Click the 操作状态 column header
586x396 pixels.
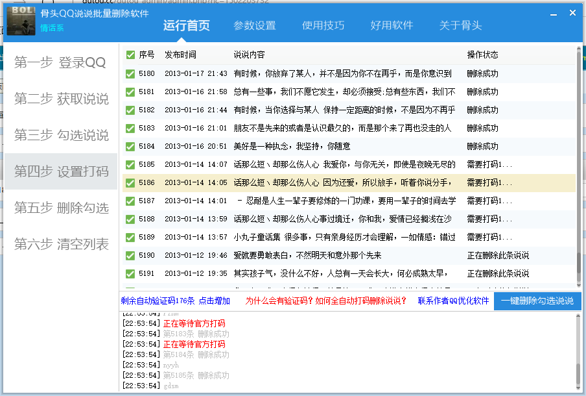482,55
